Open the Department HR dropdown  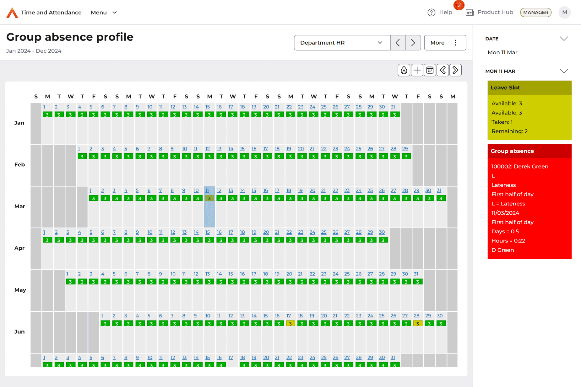click(342, 43)
